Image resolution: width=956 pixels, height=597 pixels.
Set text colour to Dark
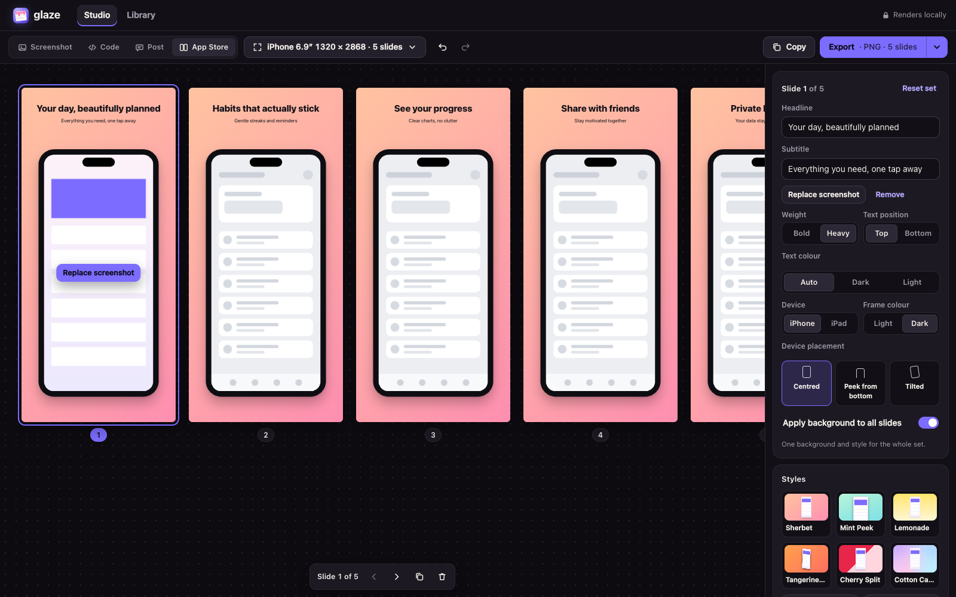click(860, 282)
